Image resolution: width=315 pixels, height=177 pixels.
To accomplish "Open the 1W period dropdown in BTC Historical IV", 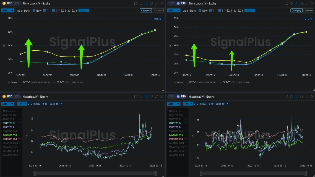I will 21,104.
